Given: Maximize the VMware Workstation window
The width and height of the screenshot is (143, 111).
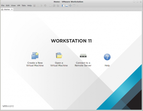Looking at the screenshot, I should (137, 2).
